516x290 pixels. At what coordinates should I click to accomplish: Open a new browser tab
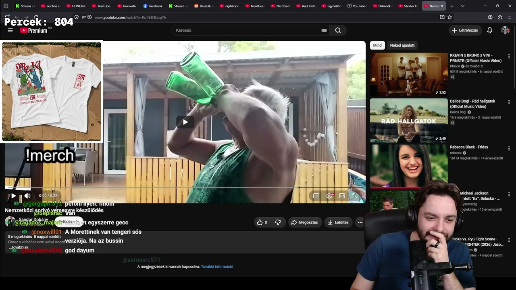pyautogui.click(x=452, y=6)
